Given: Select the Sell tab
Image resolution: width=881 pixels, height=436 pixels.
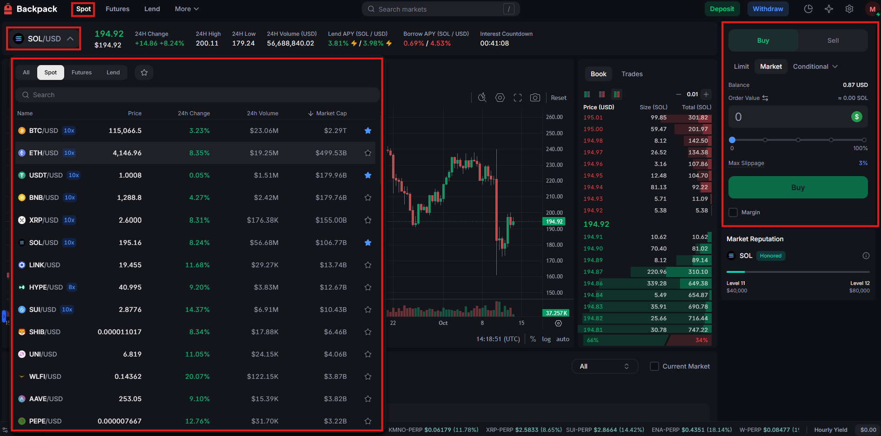Looking at the screenshot, I should 833,40.
